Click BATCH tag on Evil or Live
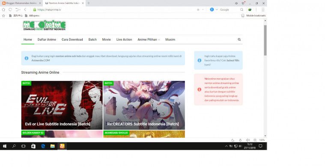Screen dimensions: 325x167 26,83
